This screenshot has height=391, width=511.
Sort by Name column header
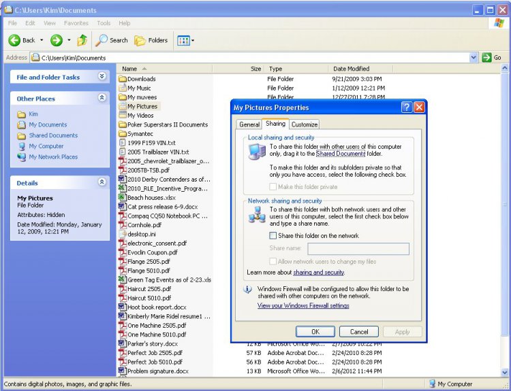164,69
